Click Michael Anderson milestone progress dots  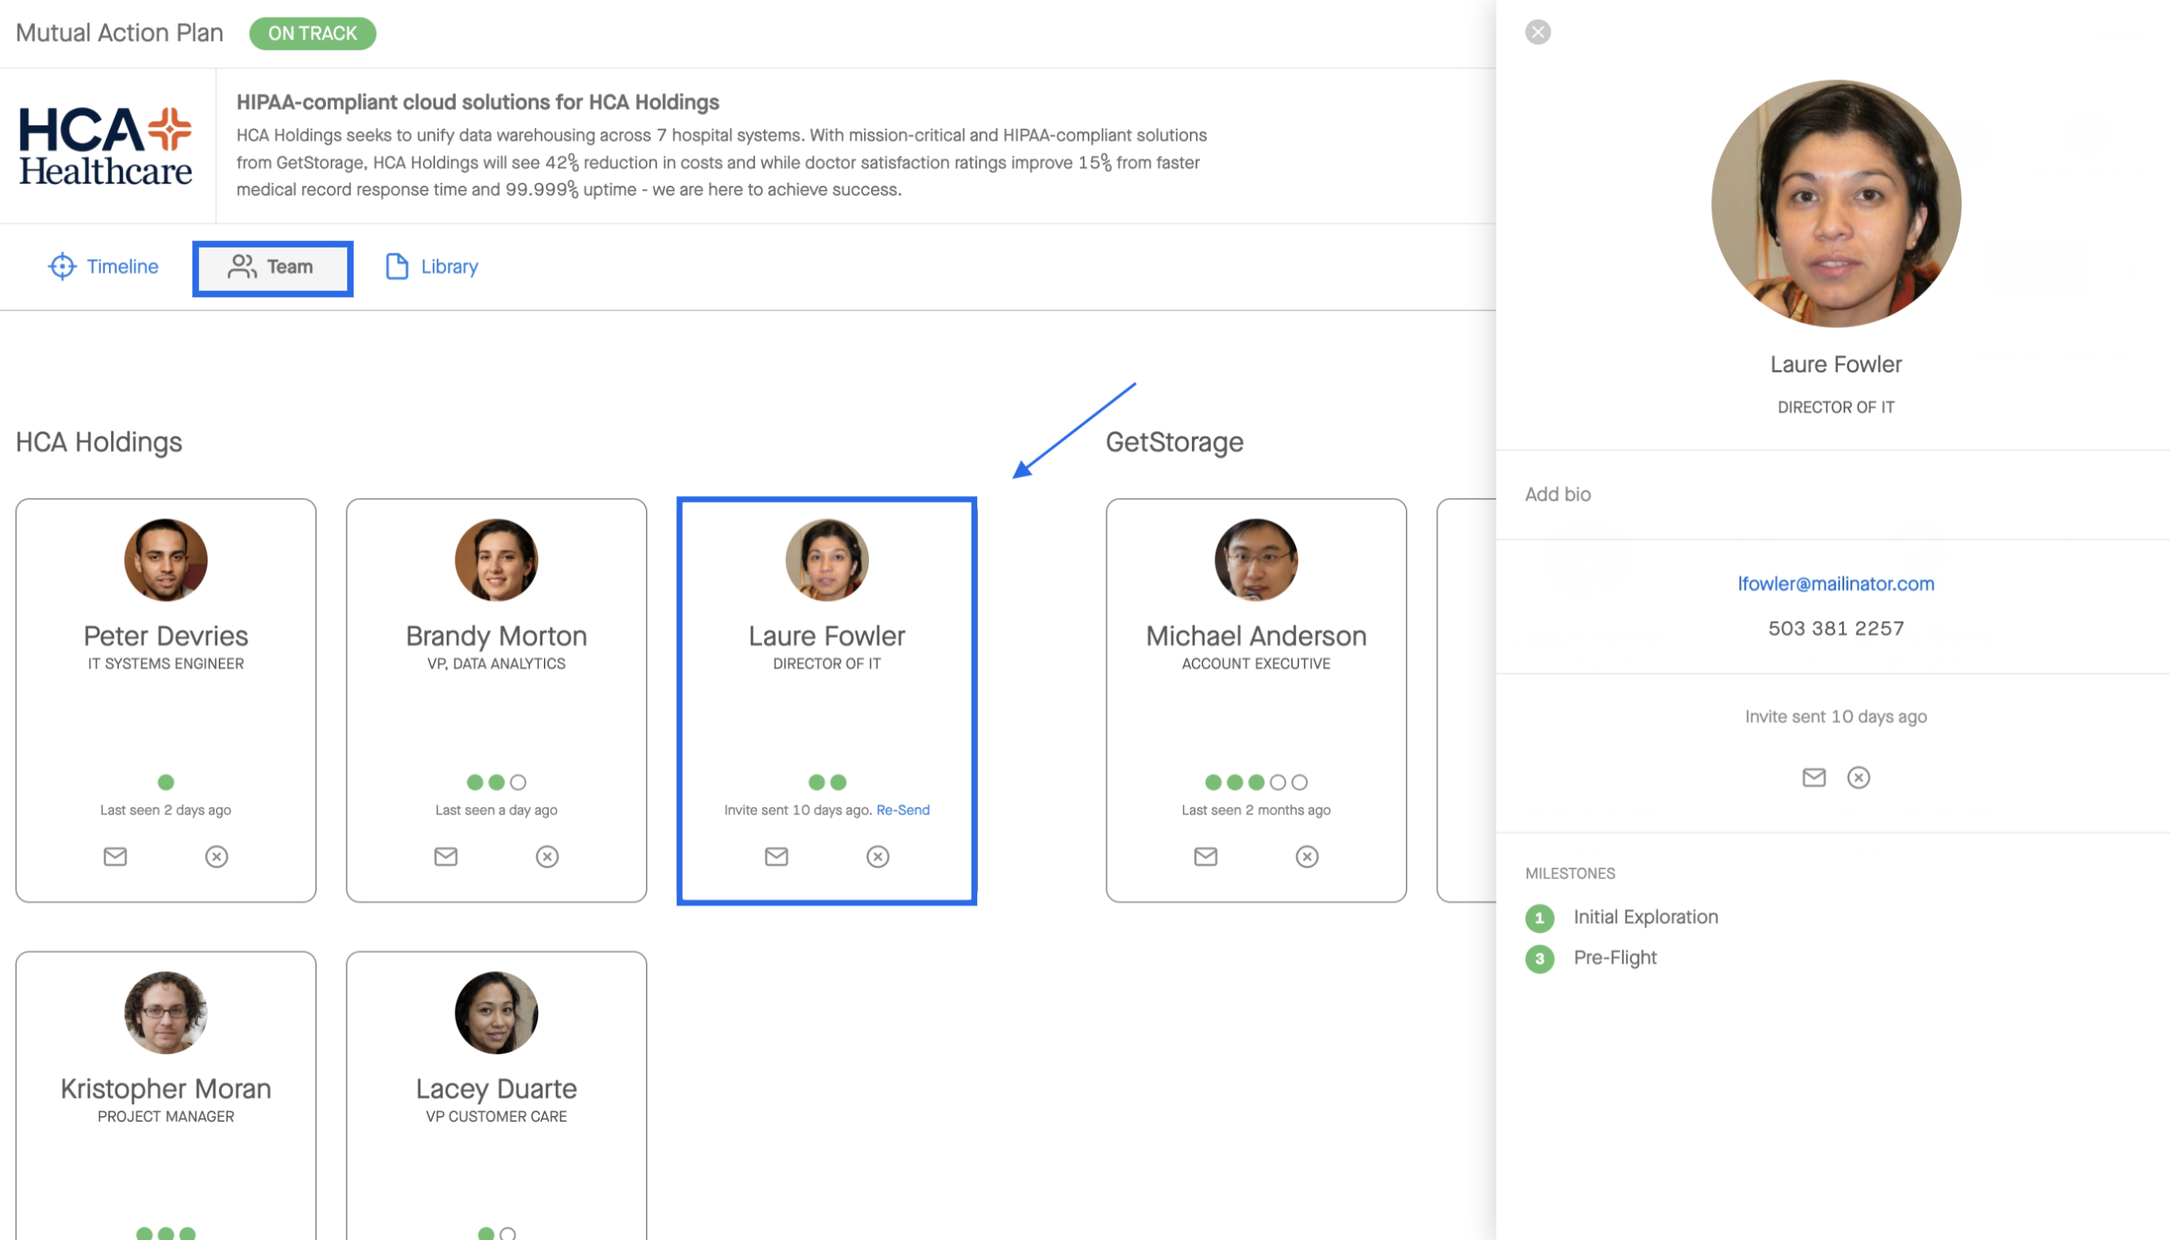(x=1257, y=782)
